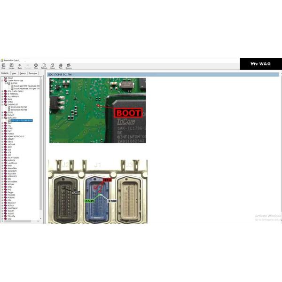Select the MITSUBISHI tree item

pos(12,181)
